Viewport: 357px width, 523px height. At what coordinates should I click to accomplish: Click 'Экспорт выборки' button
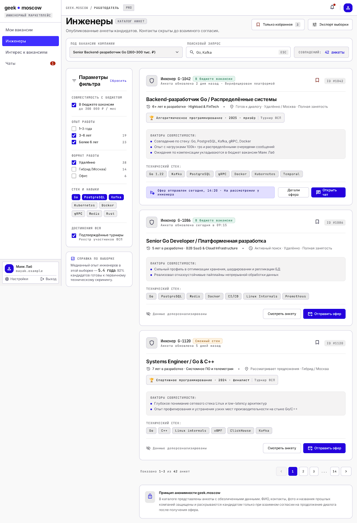tap(330, 25)
